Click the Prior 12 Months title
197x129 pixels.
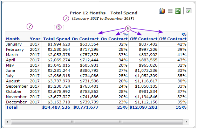coord(103,13)
